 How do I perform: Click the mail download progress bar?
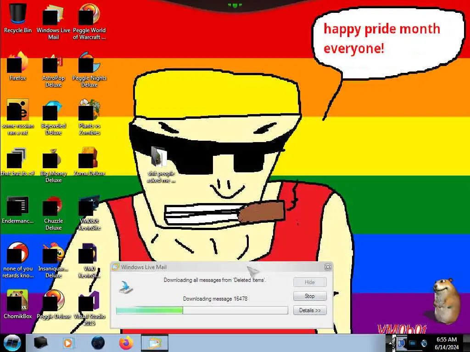click(202, 310)
